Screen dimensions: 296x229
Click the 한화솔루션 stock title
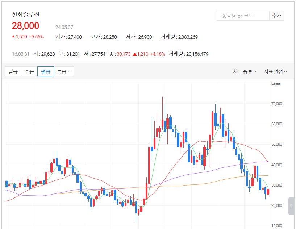point(26,15)
